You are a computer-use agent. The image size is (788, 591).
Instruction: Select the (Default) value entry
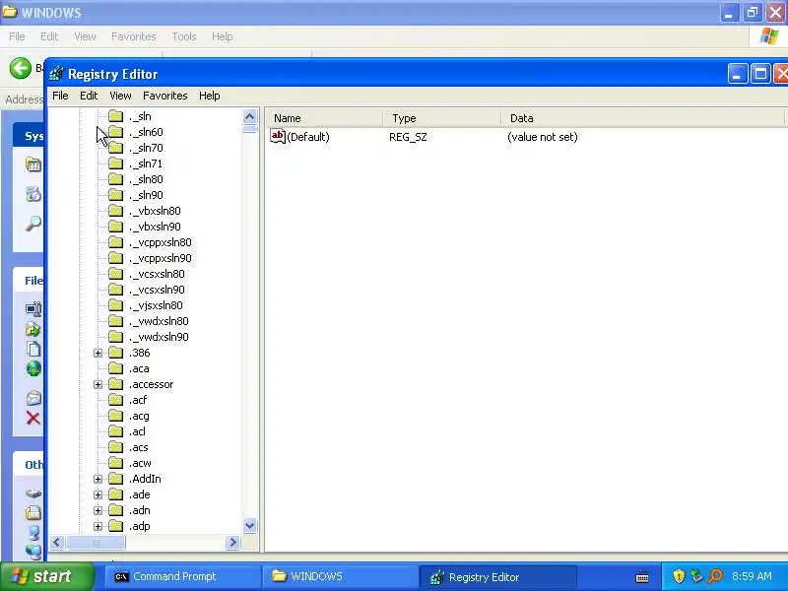(307, 137)
